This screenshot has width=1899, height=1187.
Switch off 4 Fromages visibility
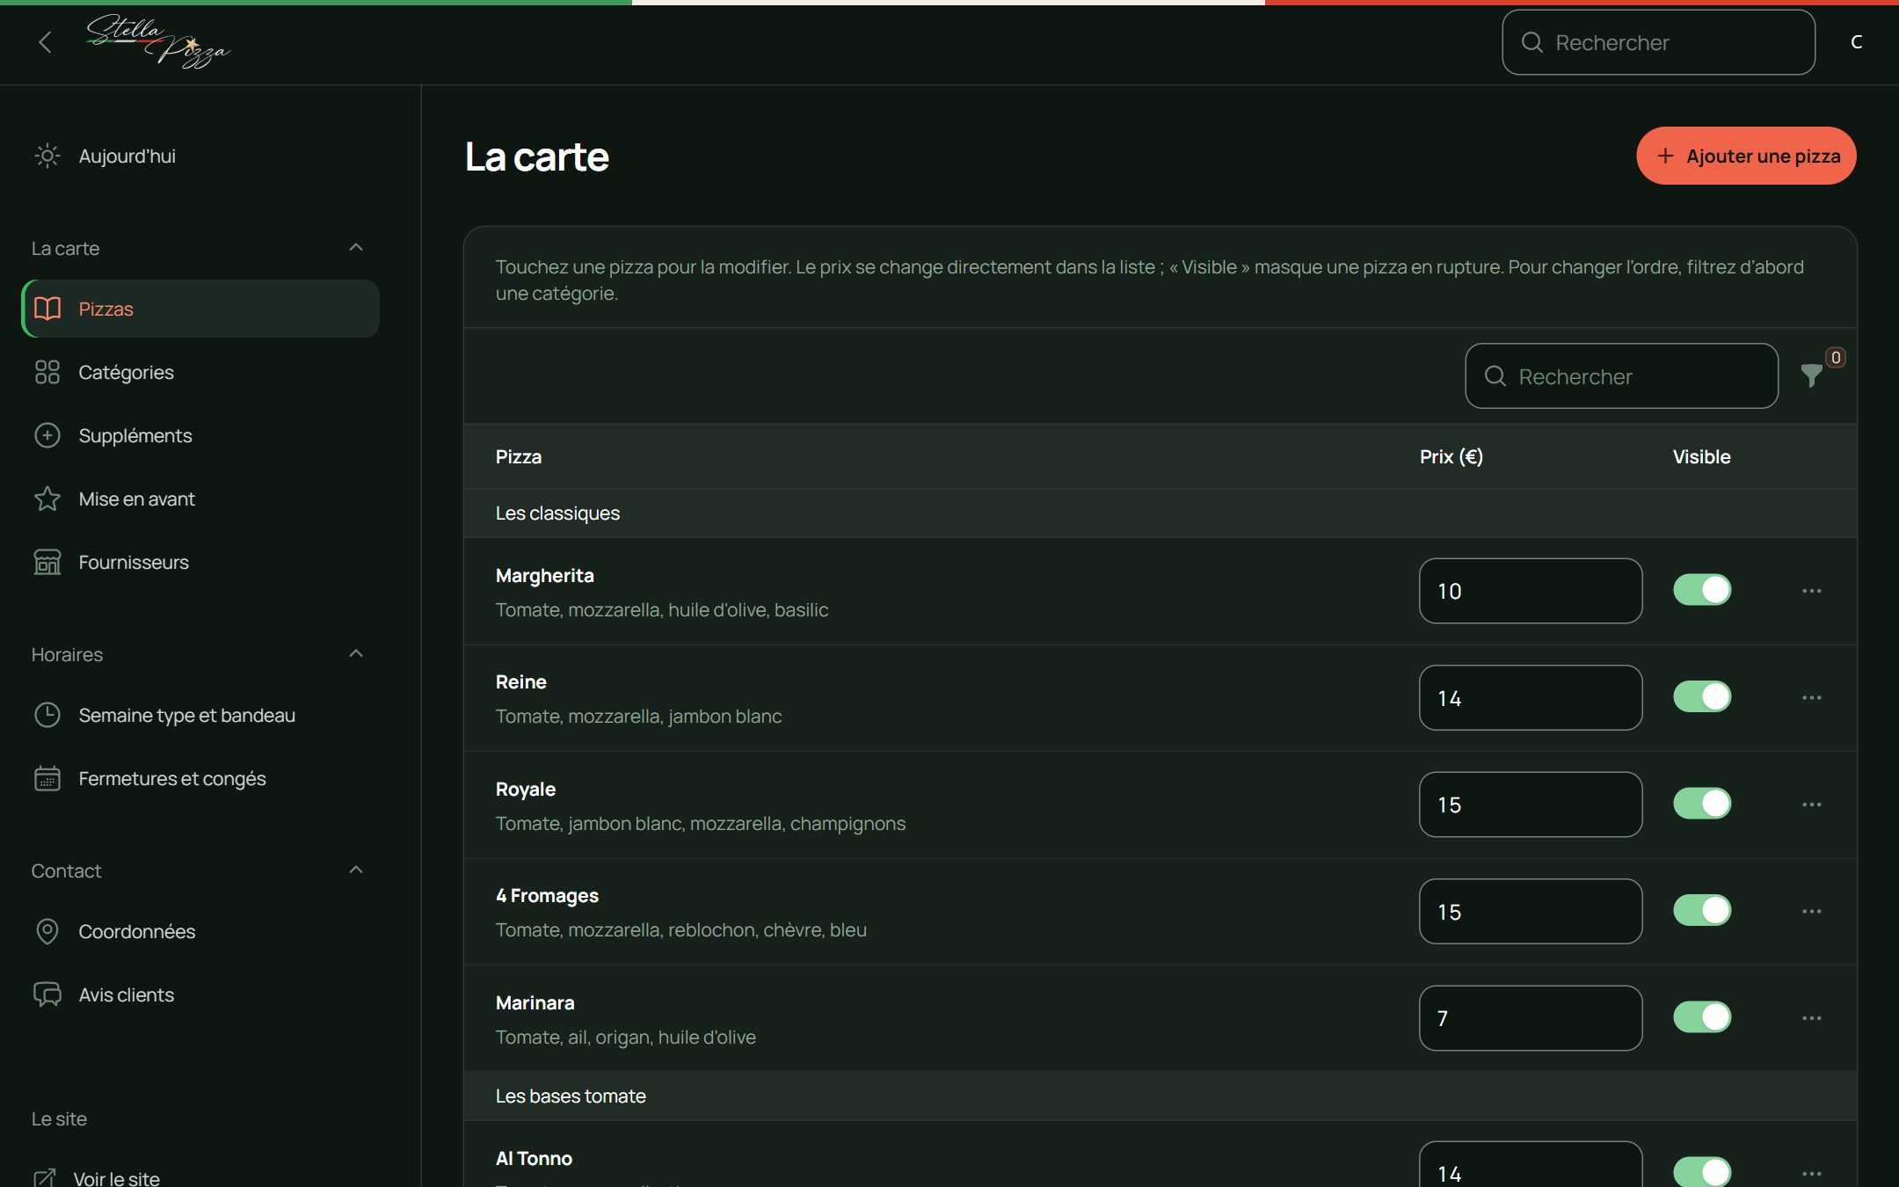point(1702,910)
